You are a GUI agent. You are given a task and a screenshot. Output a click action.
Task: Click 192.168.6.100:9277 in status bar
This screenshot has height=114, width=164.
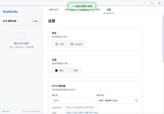coord(31,112)
